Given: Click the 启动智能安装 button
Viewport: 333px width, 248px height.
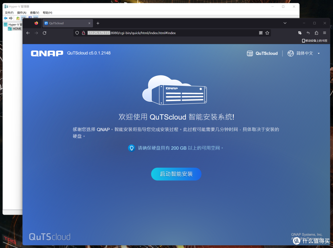Looking at the screenshot, I should pos(176,174).
